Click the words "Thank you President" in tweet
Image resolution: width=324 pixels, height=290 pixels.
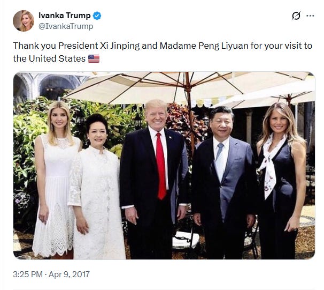pyautogui.click(x=56, y=46)
